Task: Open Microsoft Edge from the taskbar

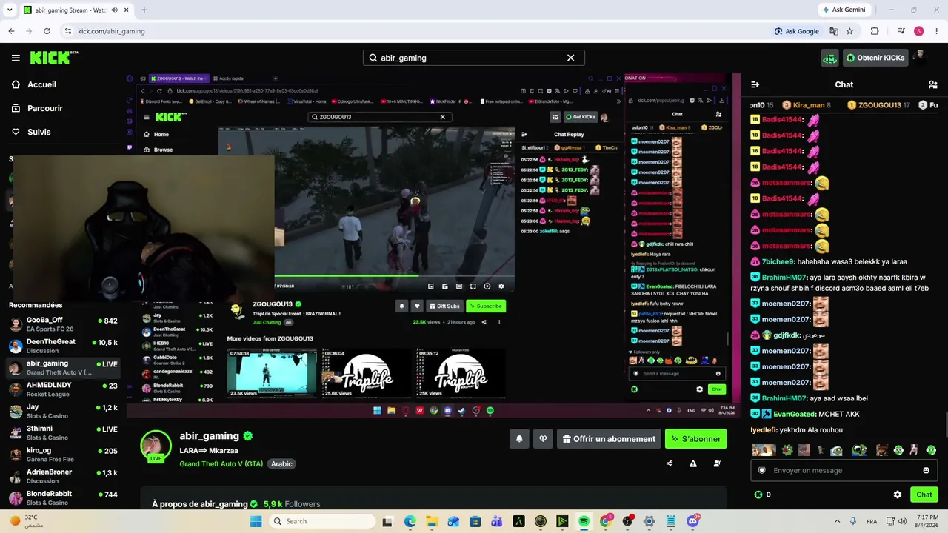Action: click(410, 521)
